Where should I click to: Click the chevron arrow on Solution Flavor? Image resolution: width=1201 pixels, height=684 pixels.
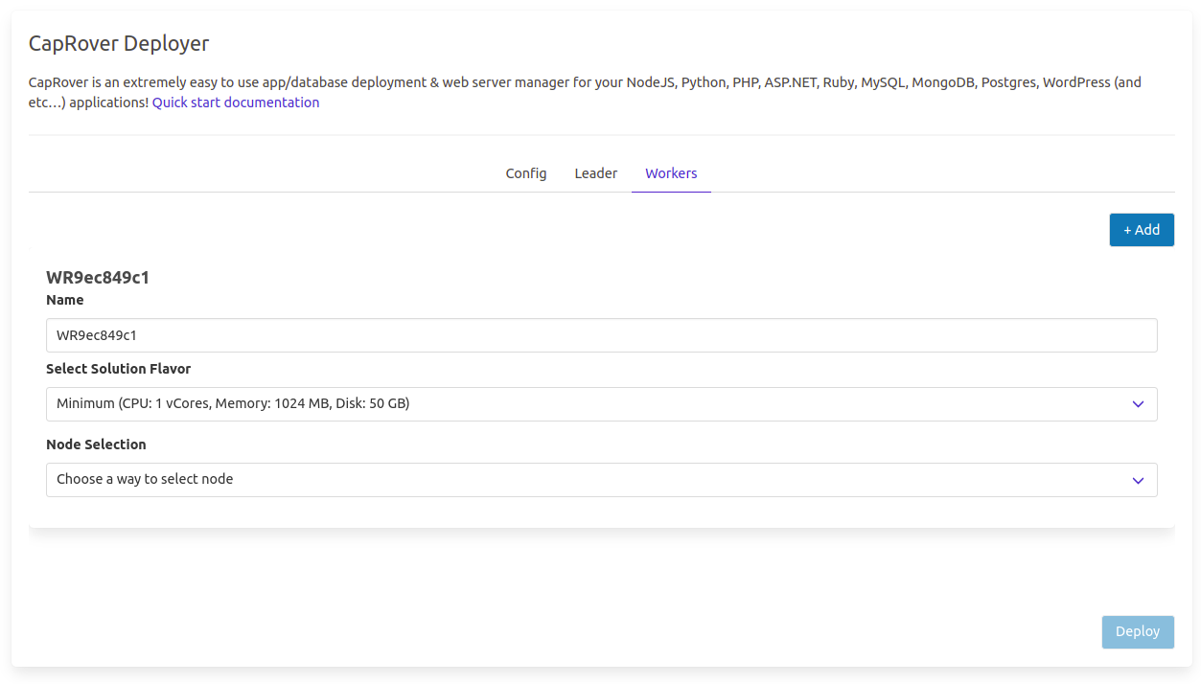[1138, 404]
